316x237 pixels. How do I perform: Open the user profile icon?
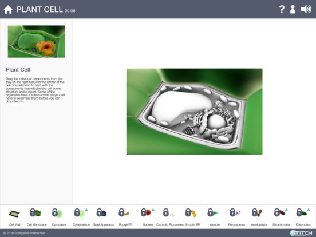(293, 9)
